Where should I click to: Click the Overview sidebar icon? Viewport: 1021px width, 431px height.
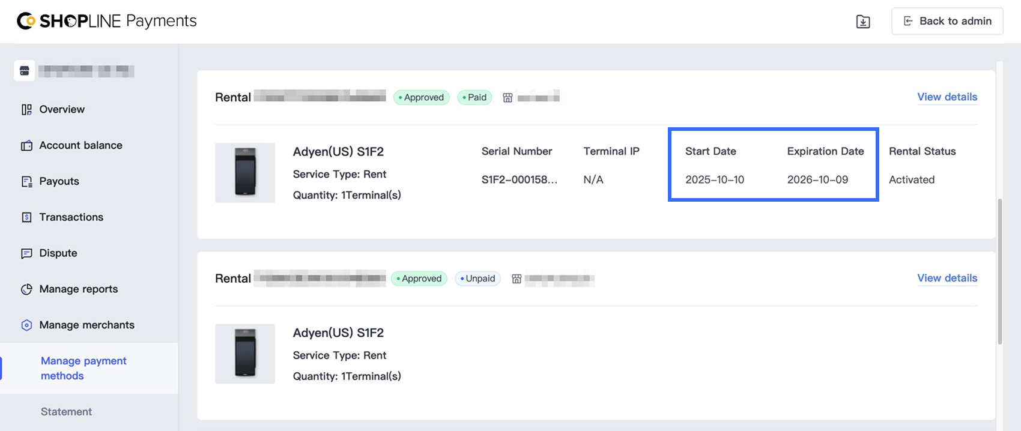point(26,109)
